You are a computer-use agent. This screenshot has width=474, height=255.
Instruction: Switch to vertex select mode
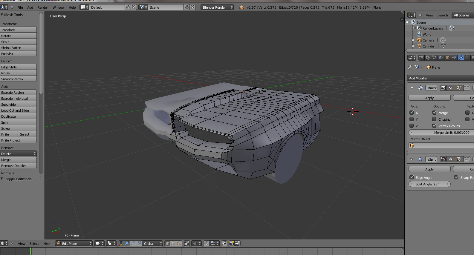click(x=167, y=243)
